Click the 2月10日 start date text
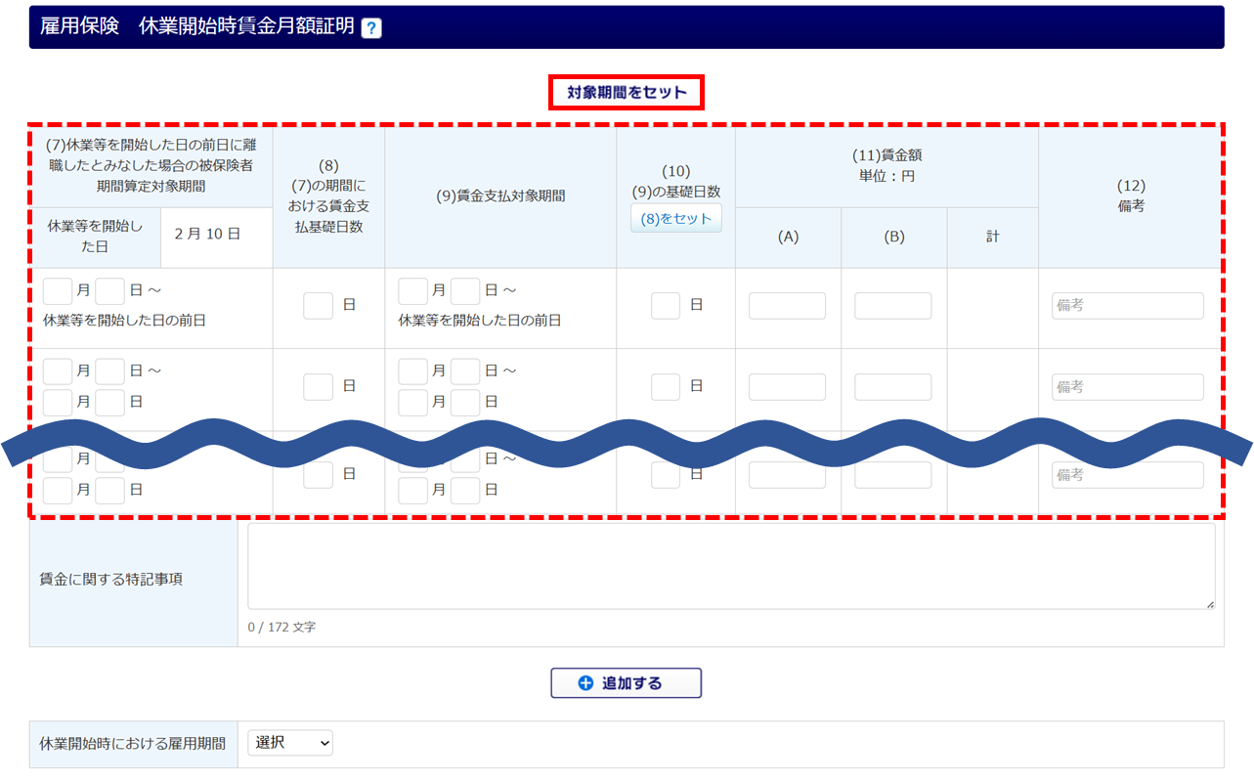The height and width of the screenshot is (782, 1254). [207, 235]
